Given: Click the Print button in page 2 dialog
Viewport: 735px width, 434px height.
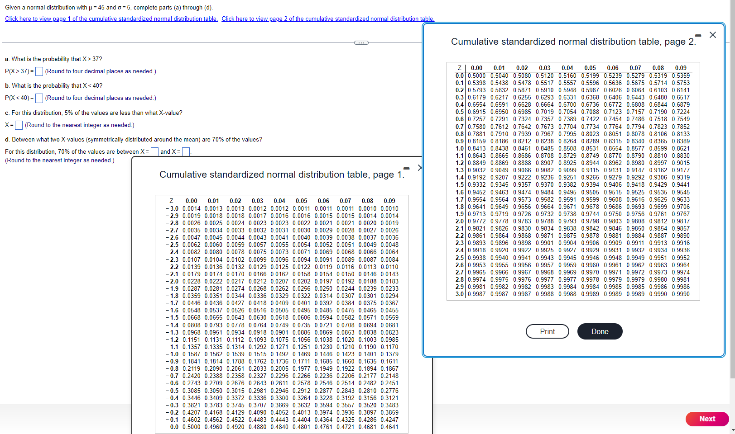Looking at the screenshot, I should tap(547, 331).
